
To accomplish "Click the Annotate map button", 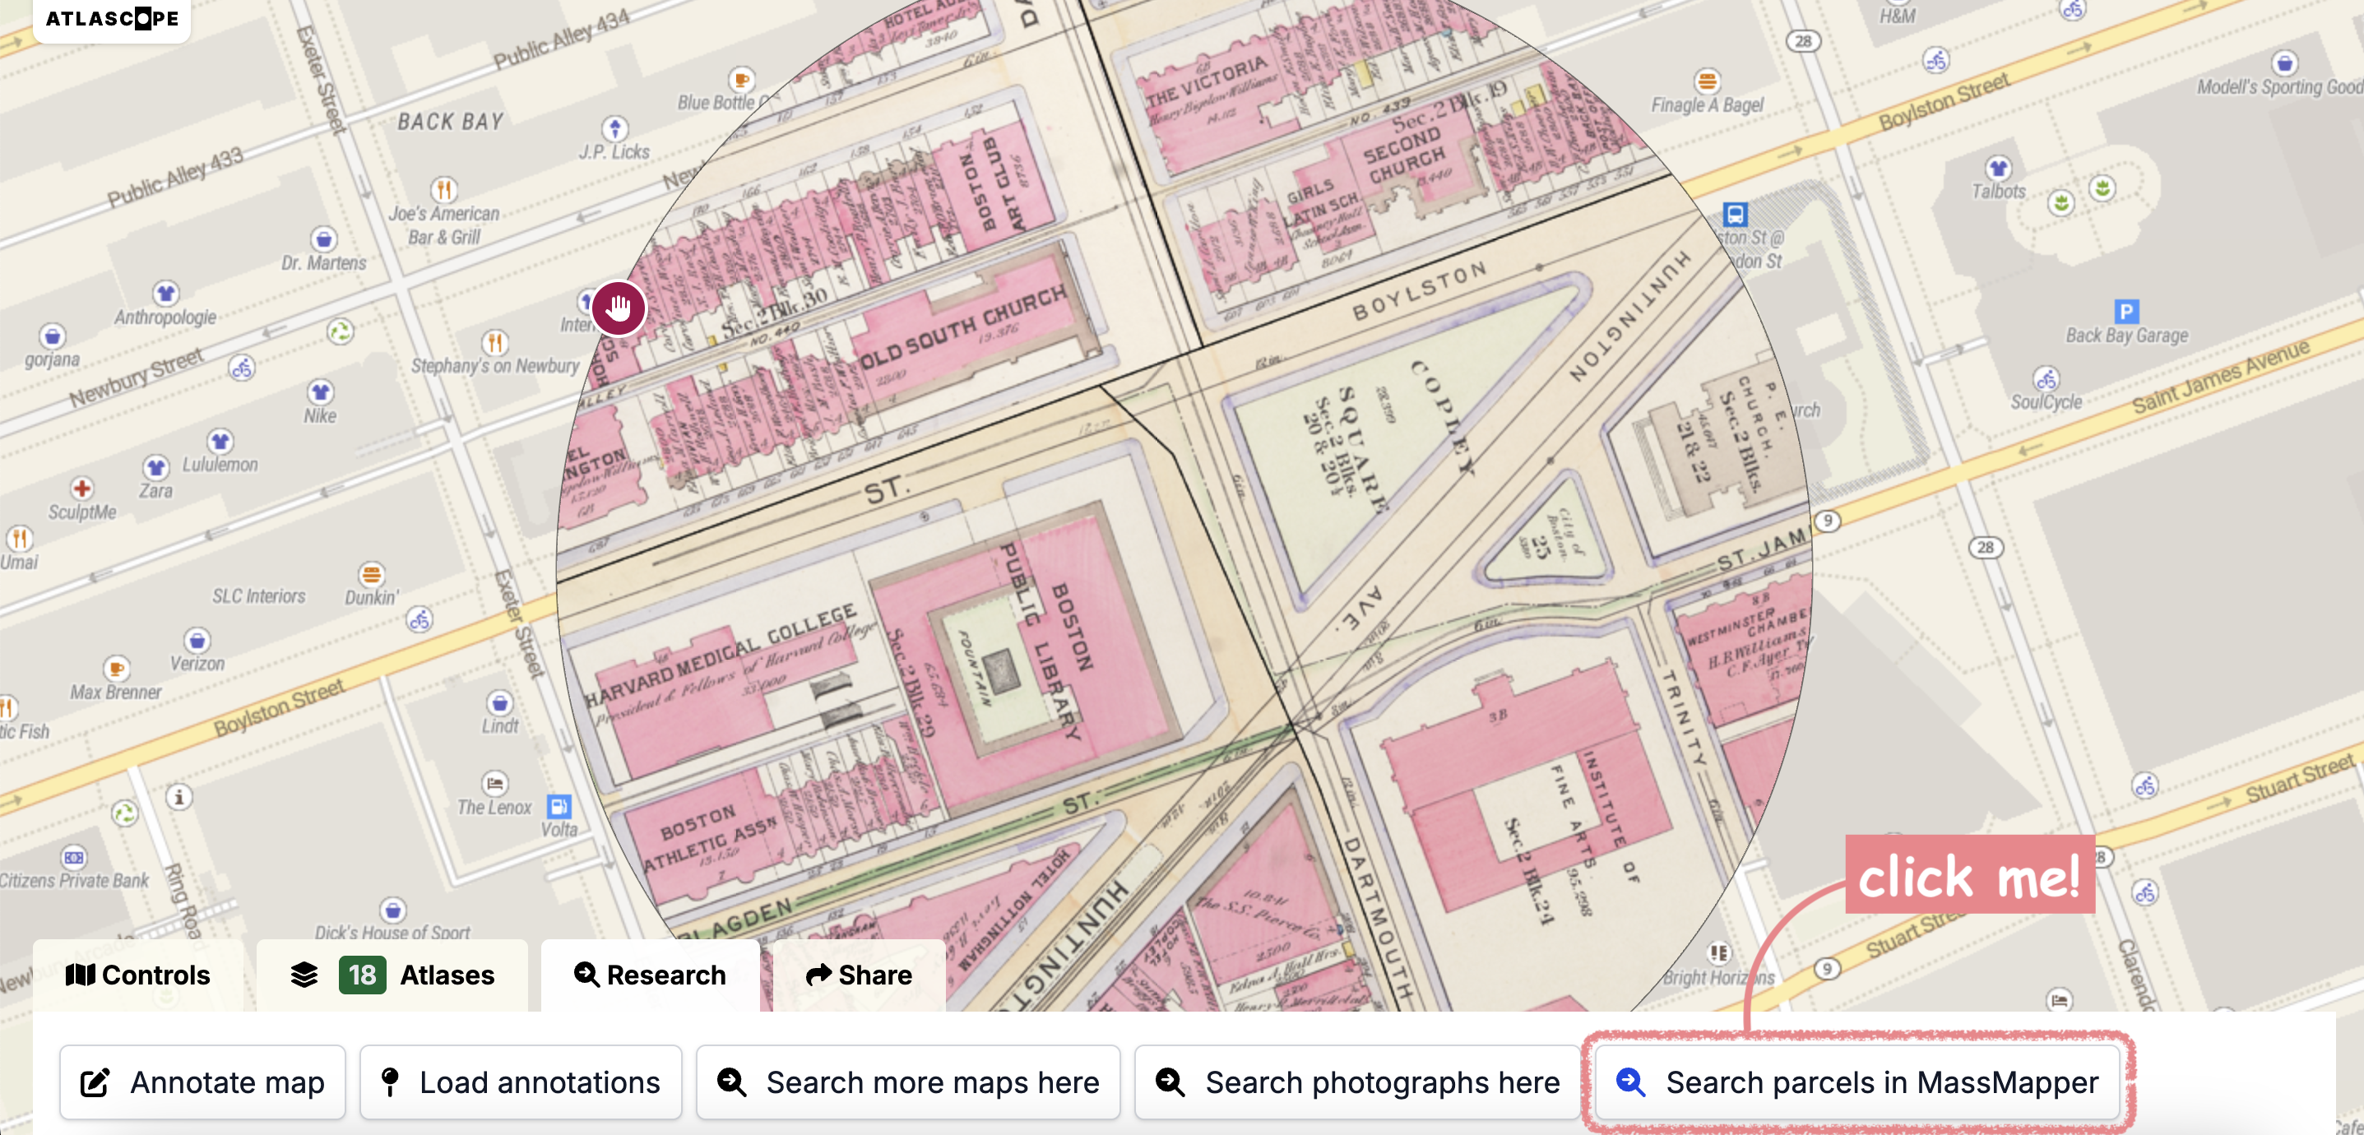I will point(203,1082).
